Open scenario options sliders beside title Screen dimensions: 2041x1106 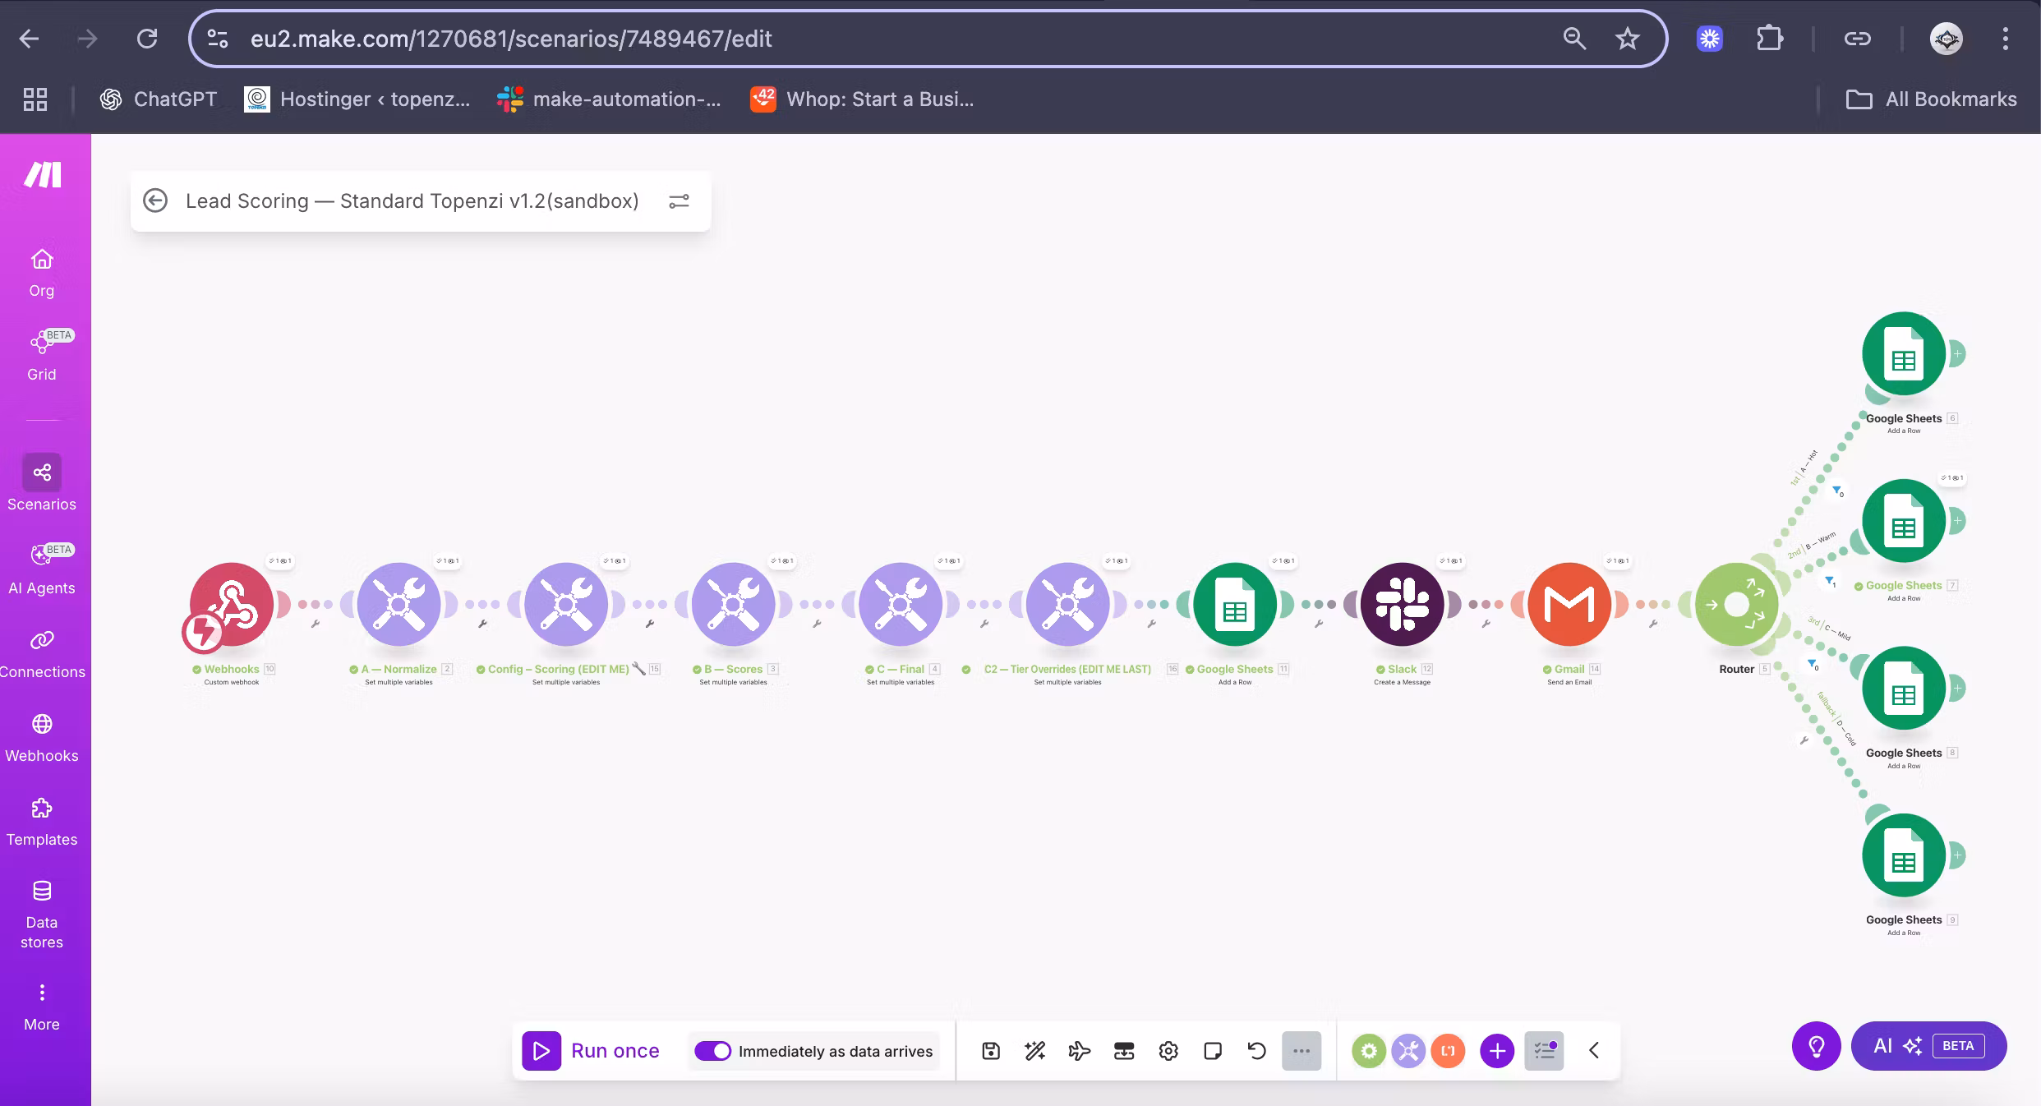pyautogui.click(x=679, y=201)
